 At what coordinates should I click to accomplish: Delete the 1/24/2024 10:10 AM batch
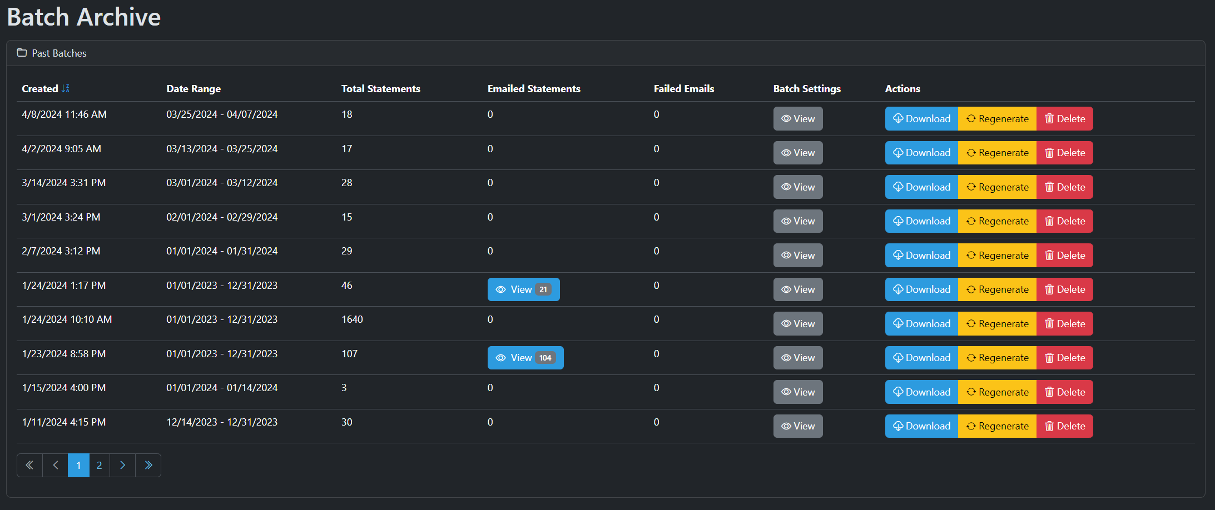click(1064, 324)
